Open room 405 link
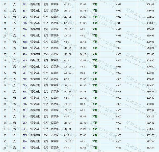 tap(24, 61)
